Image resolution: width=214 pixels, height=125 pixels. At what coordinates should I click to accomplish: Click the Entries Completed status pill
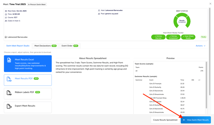173,37
